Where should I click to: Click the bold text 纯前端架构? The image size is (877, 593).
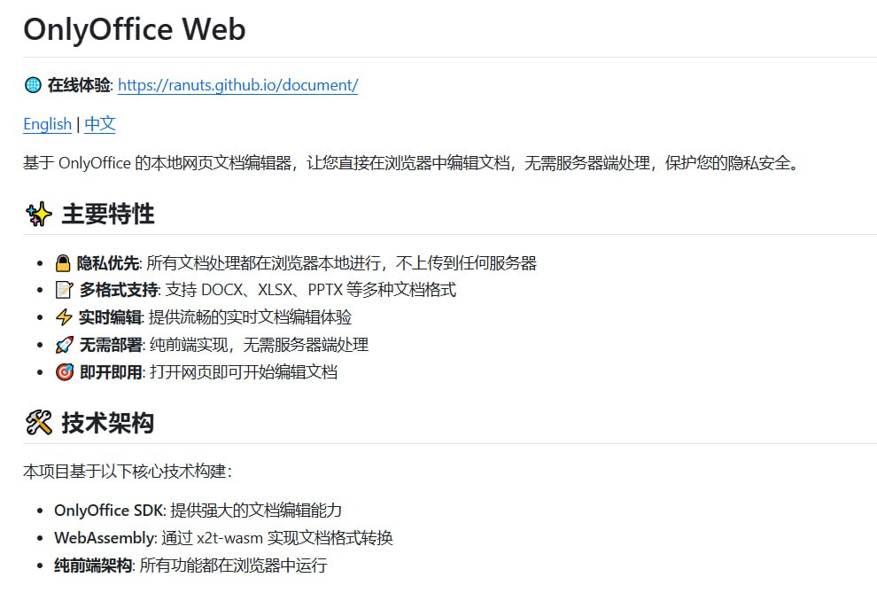pyautogui.click(x=93, y=565)
